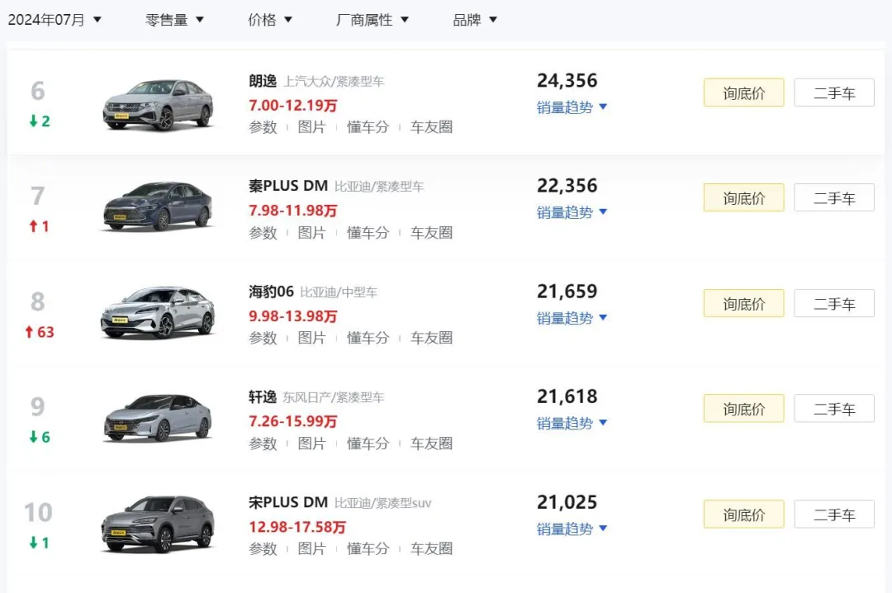This screenshot has width=892, height=593.
Task: Click the 宋PLUS DM car image
Action: [x=158, y=524]
